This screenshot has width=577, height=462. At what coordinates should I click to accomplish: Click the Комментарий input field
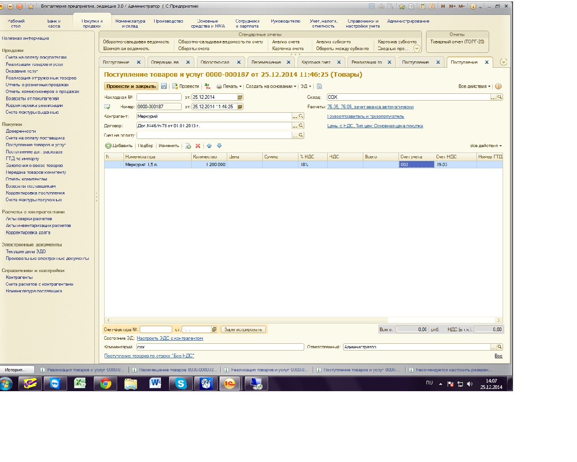click(x=220, y=347)
